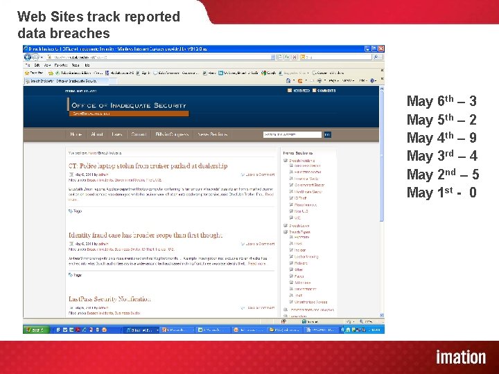Click the browser Back arrow button
Viewport: 499px width, 374px height.
(x=28, y=57)
